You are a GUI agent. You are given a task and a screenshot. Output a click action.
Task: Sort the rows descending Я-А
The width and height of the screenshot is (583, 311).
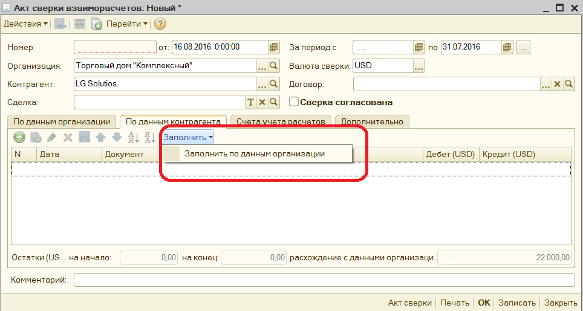(x=150, y=137)
